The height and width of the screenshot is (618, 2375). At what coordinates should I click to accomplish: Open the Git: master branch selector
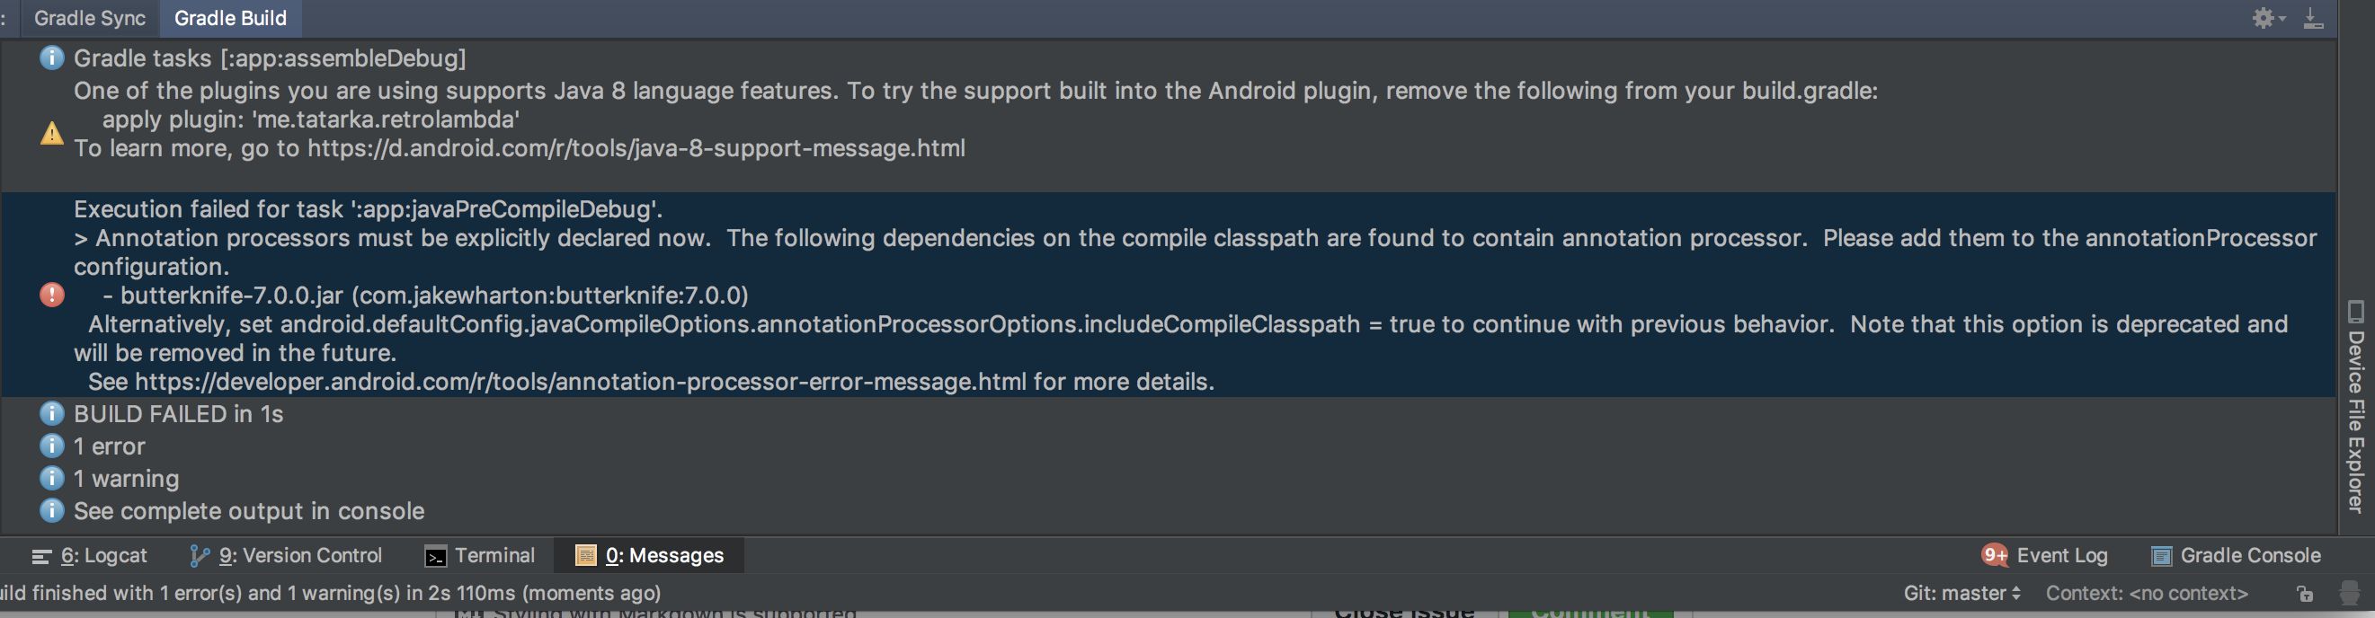1956,593
